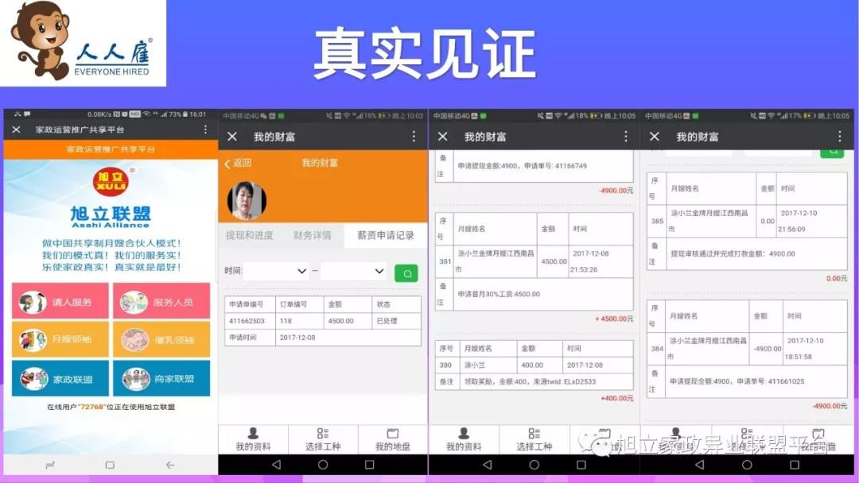Select note with 申请单号:41166749
This screenshot has width=859, height=483.
522,166
